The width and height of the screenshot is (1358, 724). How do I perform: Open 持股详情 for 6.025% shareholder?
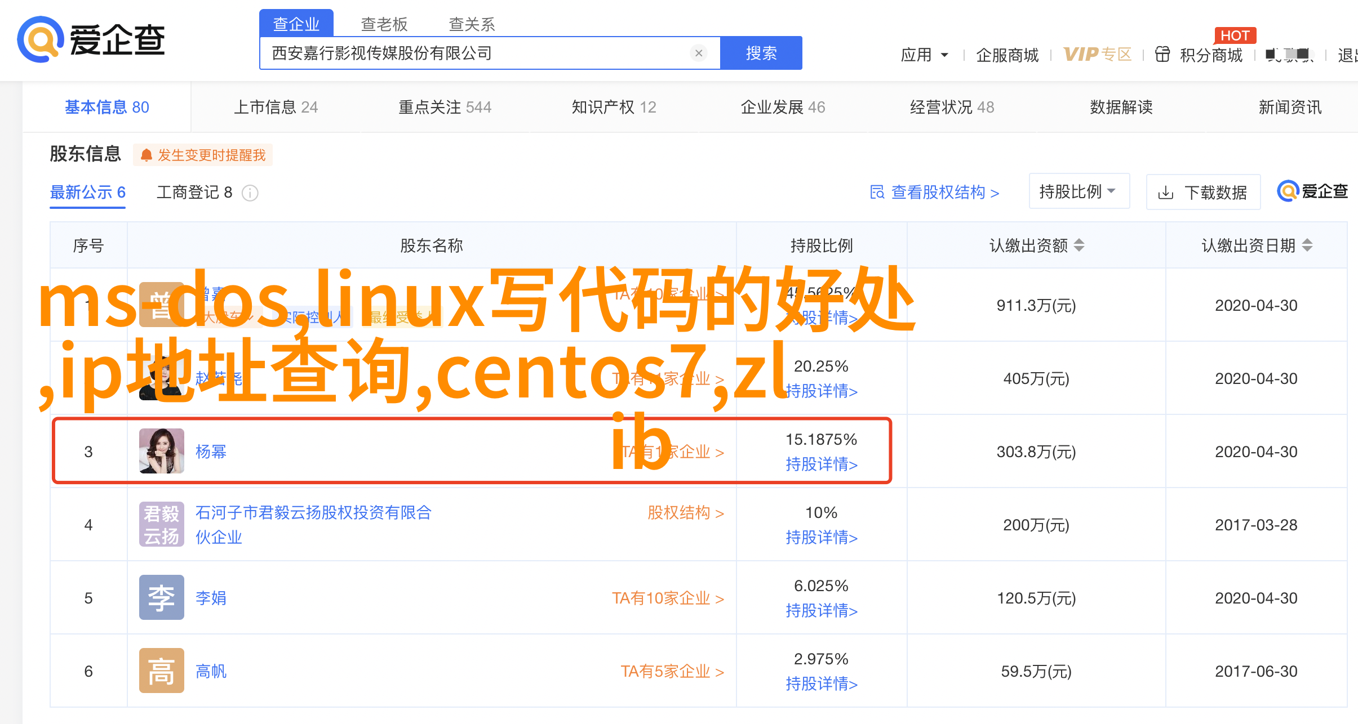(822, 611)
